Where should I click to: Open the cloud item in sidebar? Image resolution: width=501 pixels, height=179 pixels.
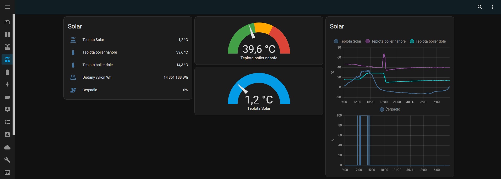coord(7,148)
